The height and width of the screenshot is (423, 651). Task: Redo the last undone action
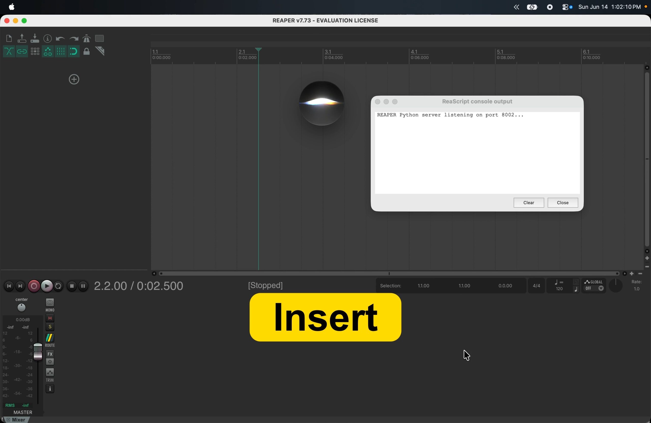[73, 39]
